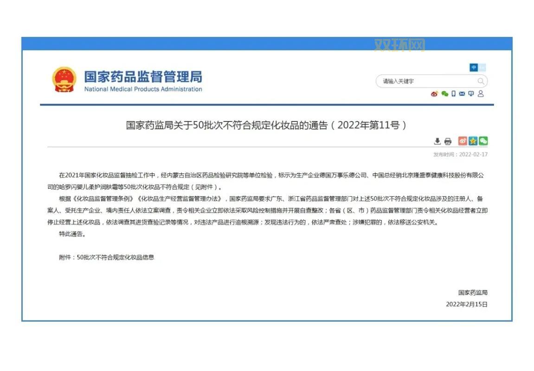
Task: Select the 中 Chinese language option
Action: coord(473,68)
